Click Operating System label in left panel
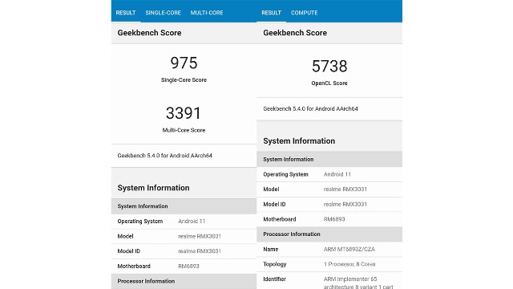This screenshot has width=513, height=289. [x=140, y=222]
